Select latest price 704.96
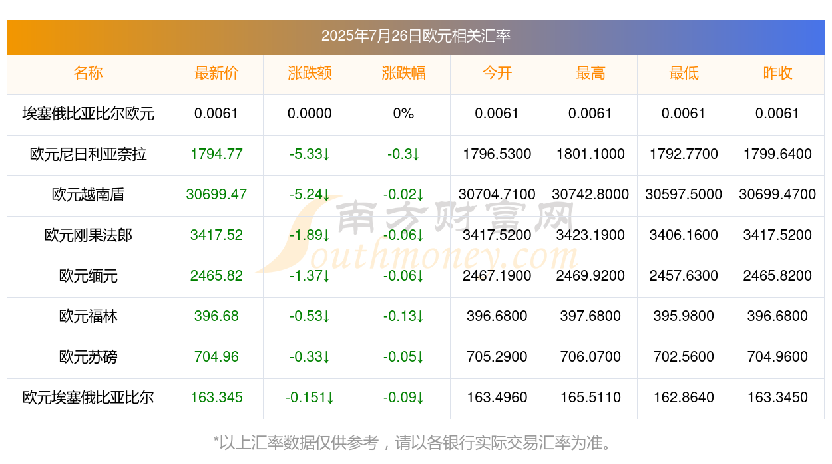 [216, 357]
